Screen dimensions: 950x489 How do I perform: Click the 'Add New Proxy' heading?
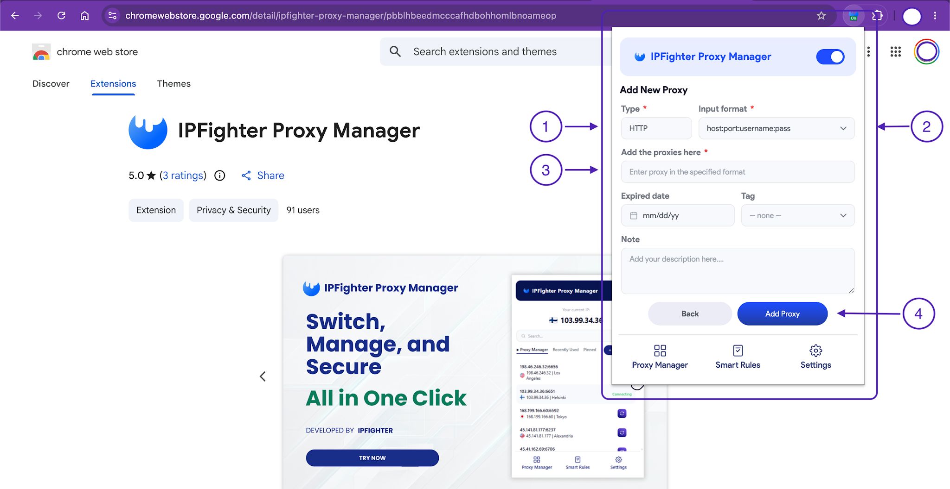(653, 90)
